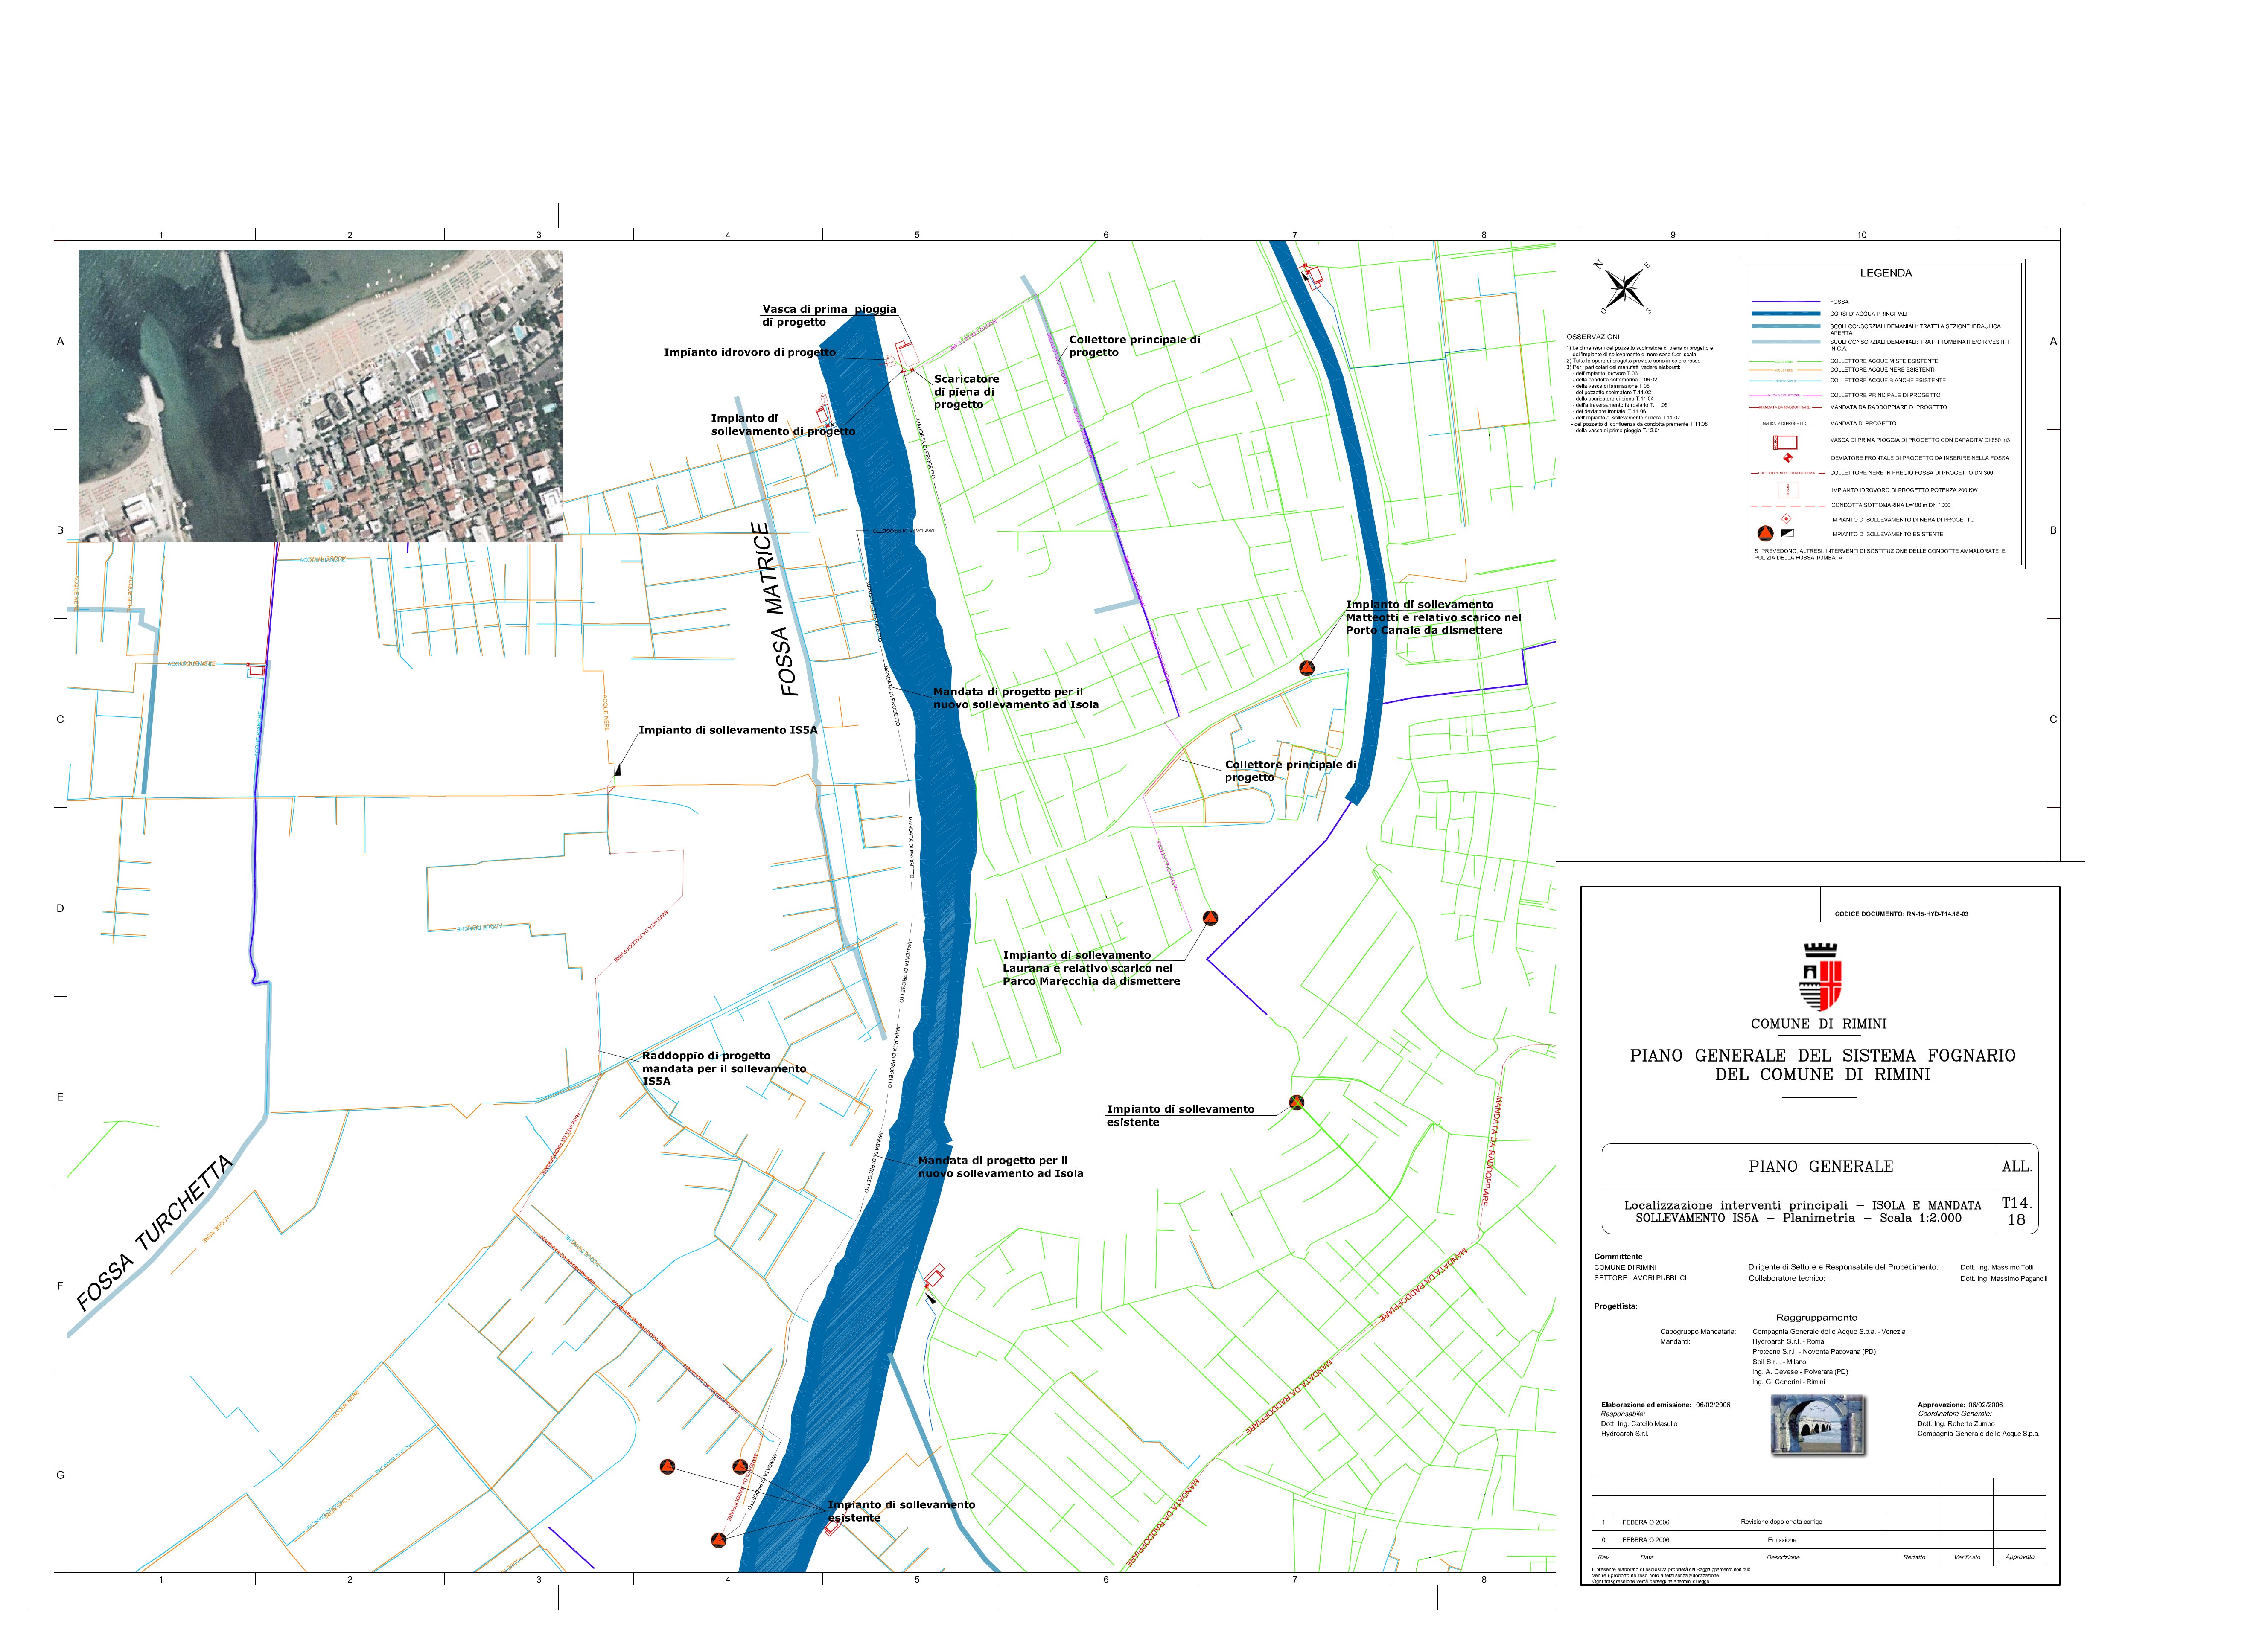Click the compass rose north arrow symbol
The image size is (2268, 1638).
coord(1624,287)
